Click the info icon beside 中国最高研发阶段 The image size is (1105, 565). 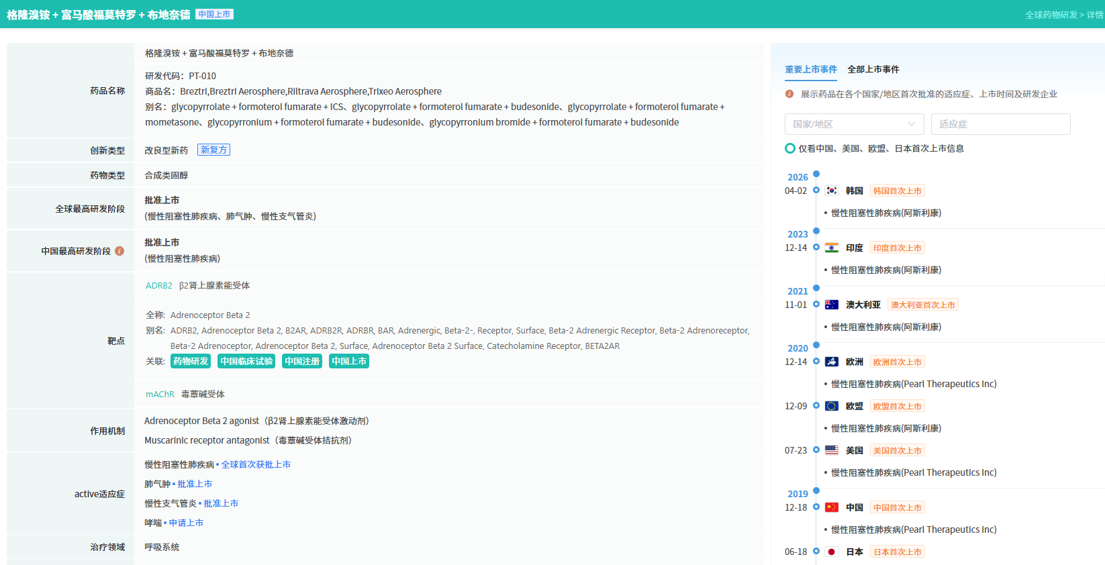[x=119, y=251]
